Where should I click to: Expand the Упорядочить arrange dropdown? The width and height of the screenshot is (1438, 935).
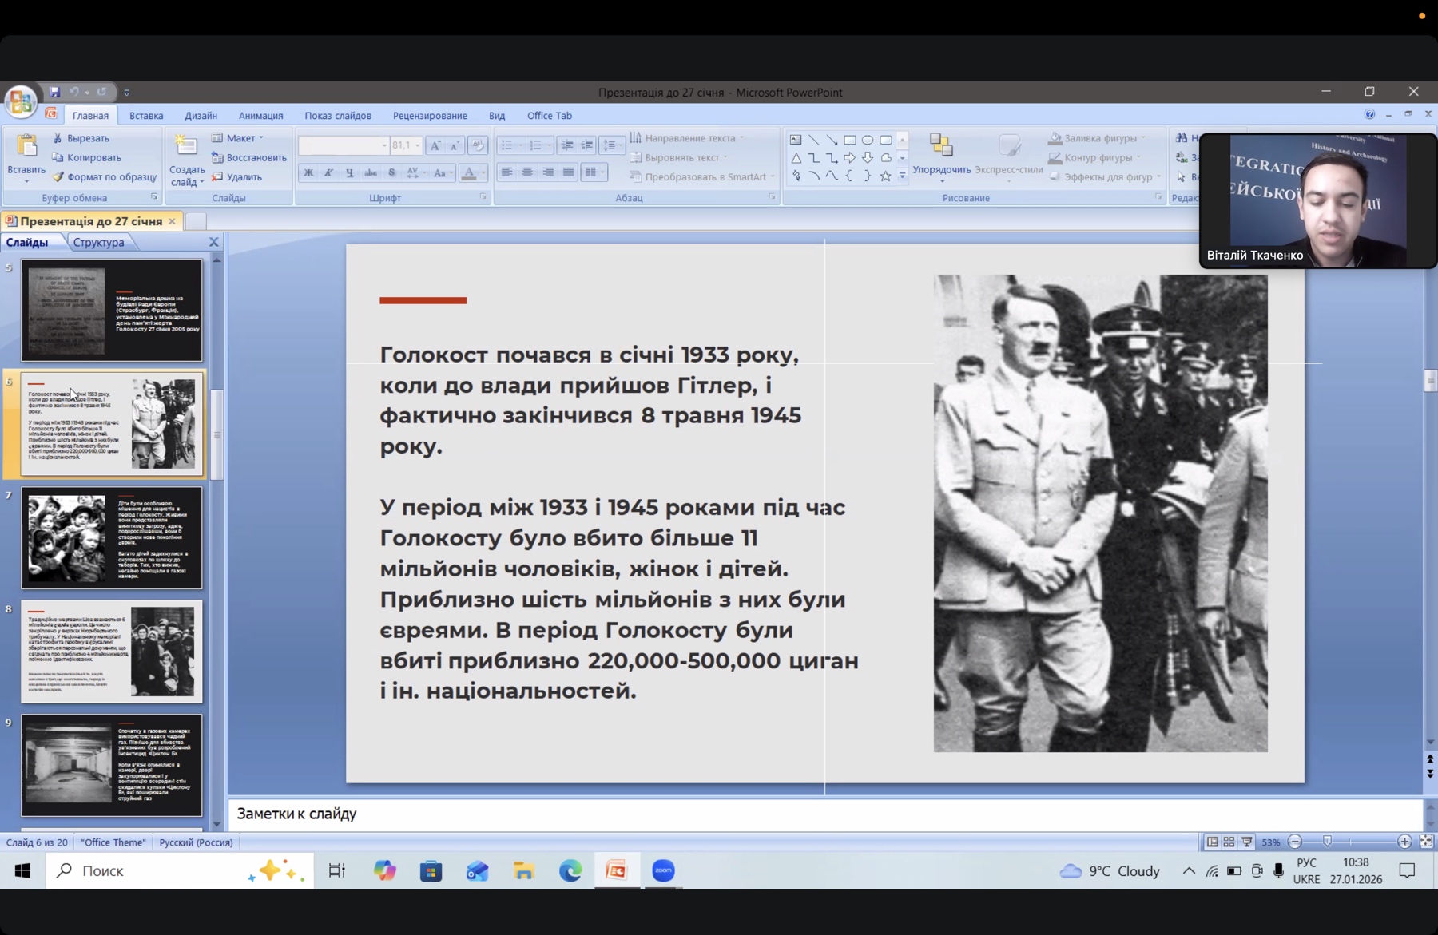point(941,169)
